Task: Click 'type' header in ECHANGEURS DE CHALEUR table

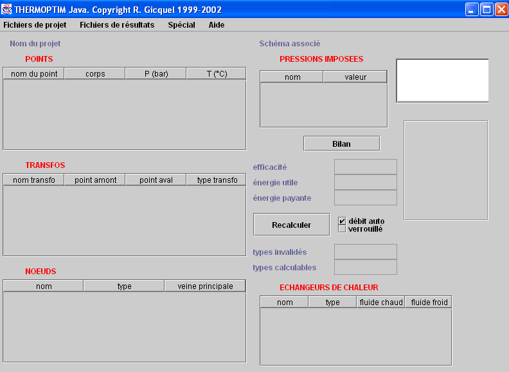Action: point(332,302)
